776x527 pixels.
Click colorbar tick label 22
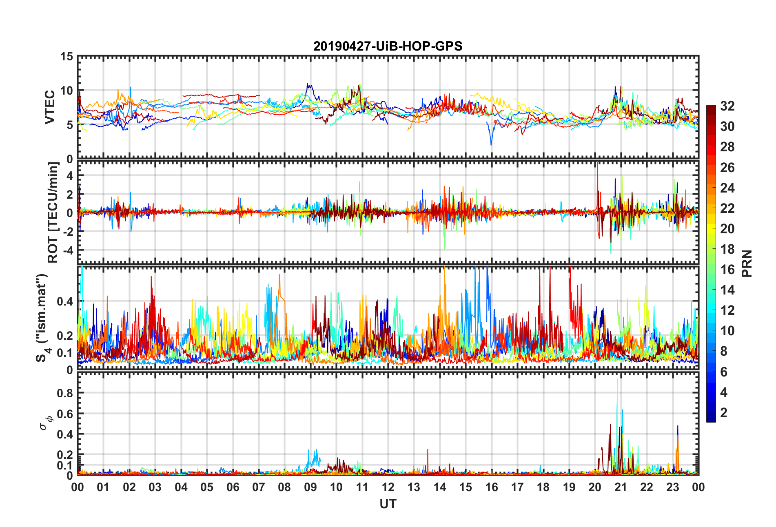tap(727, 208)
